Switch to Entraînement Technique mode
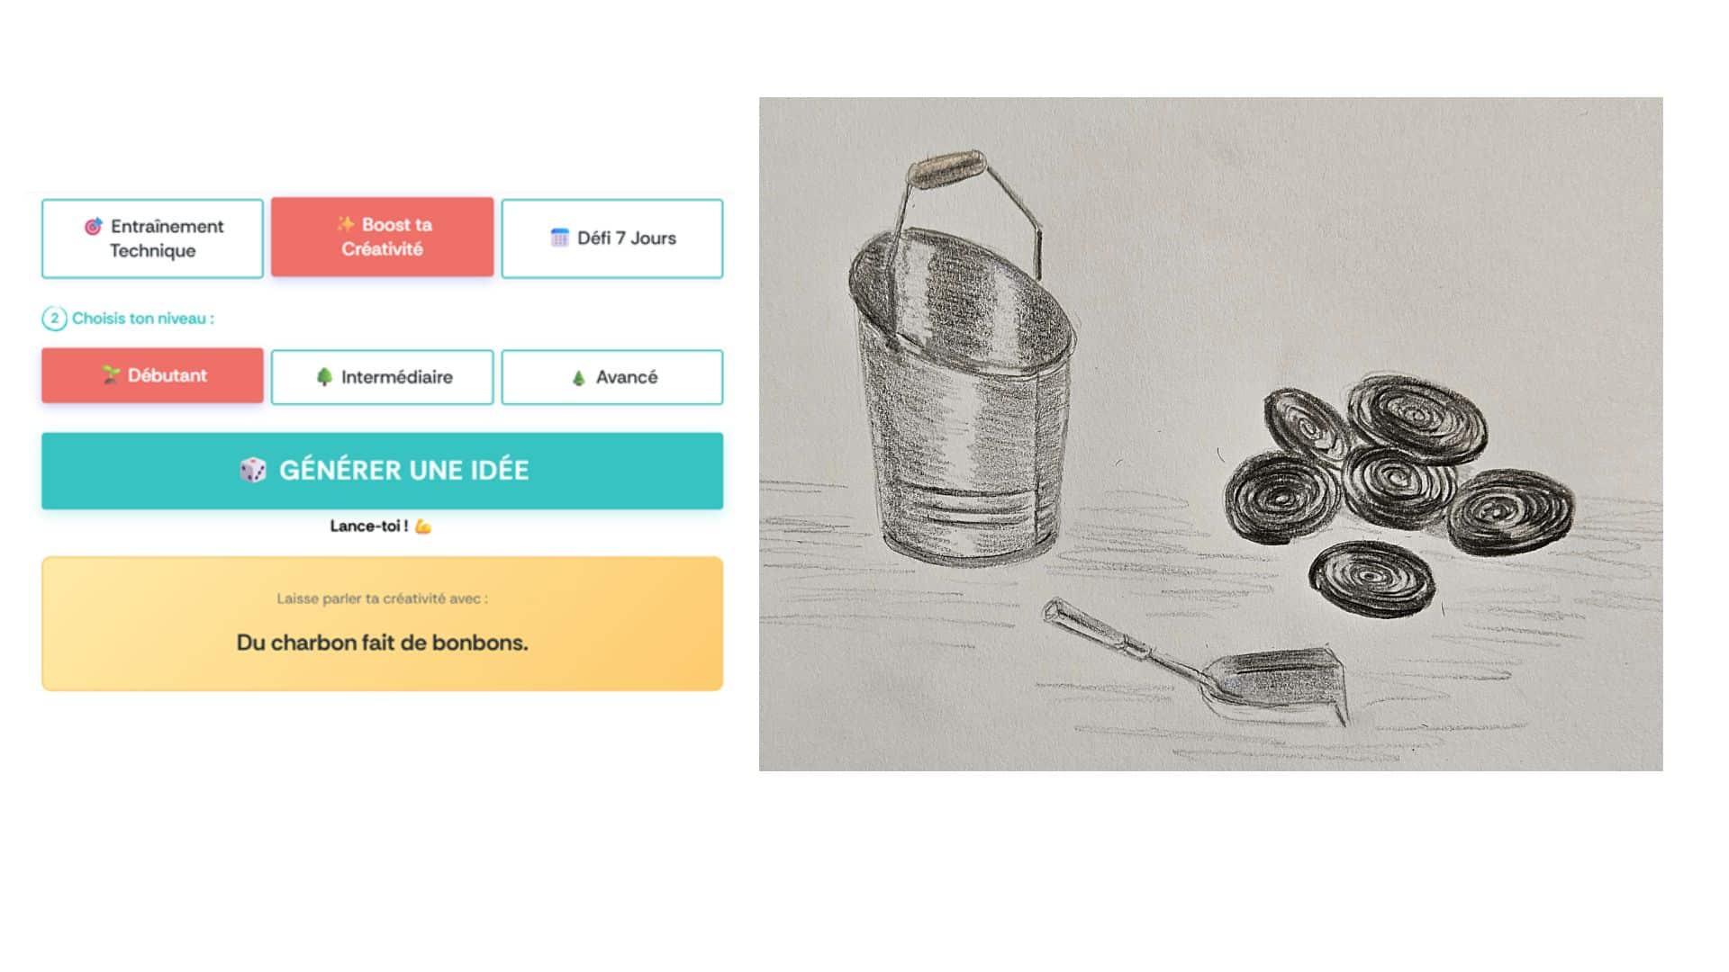Viewport: 1729px width, 972px height. coord(152,238)
